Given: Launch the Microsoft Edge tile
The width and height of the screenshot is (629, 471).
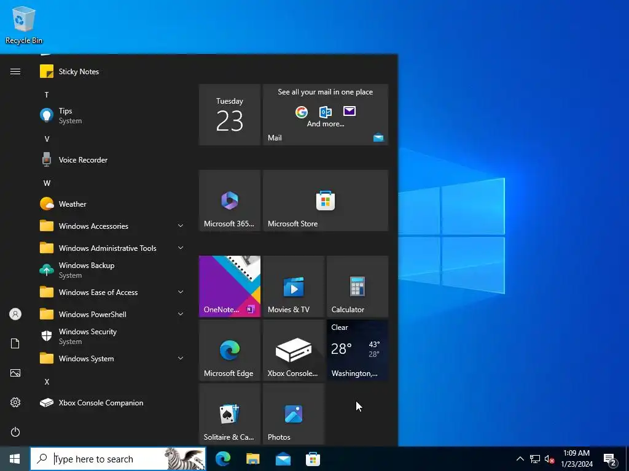Looking at the screenshot, I should tap(230, 350).
